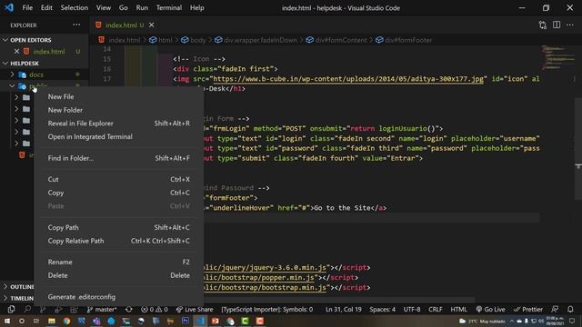582x327 pixels.
Task: Follow the bootstrap.min.js script link
Action: (265, 287)
